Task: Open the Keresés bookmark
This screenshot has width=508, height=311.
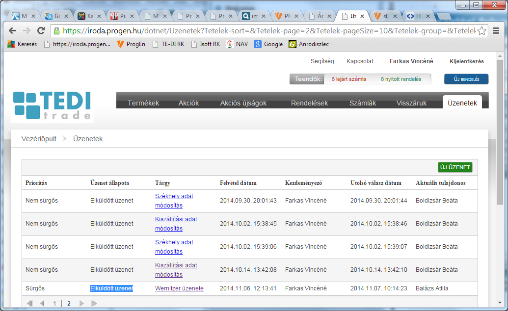Action: click(23, 44)
